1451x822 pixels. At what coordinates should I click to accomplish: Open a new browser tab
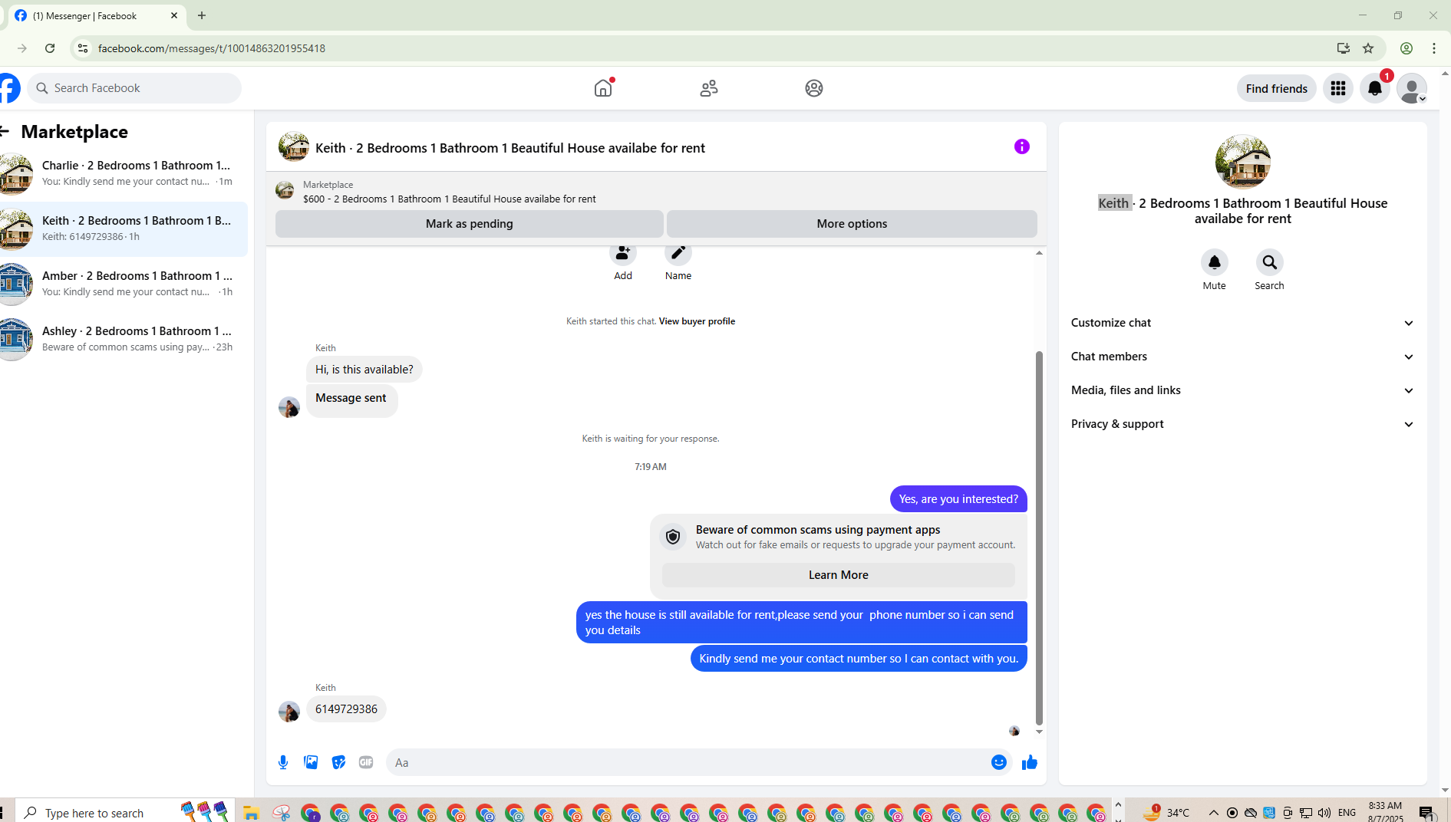202,15
